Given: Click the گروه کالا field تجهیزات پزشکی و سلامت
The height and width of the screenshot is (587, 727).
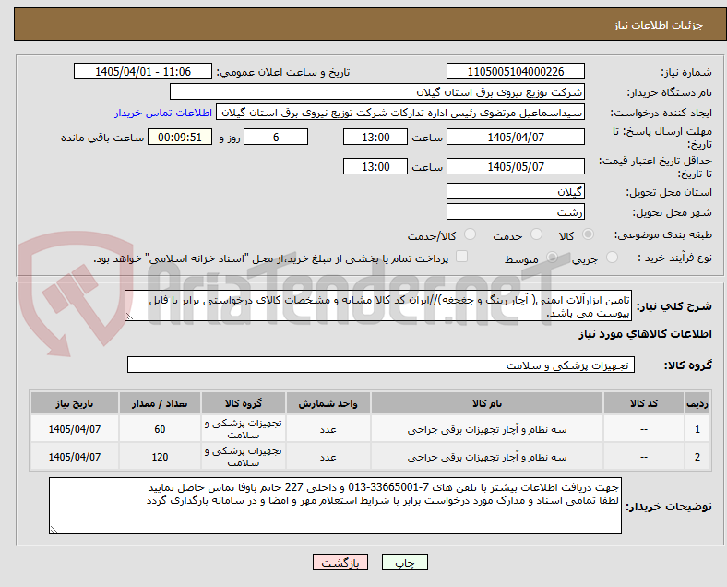Looking at the screenshot, I should [381, 365].
